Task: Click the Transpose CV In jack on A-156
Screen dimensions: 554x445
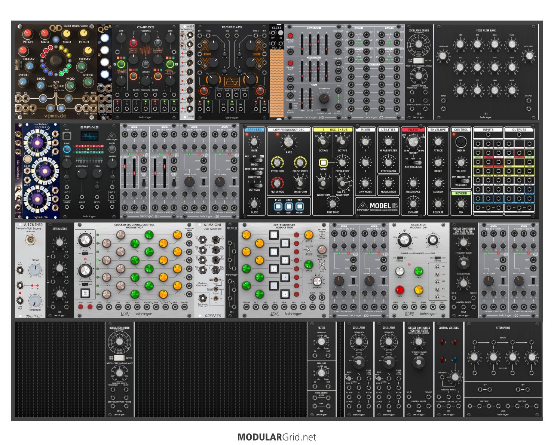Action: pyautogui.click(x=202, y=298)
